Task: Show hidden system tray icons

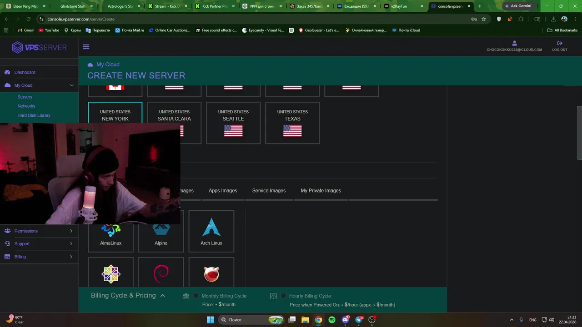Action: (512, 320)
